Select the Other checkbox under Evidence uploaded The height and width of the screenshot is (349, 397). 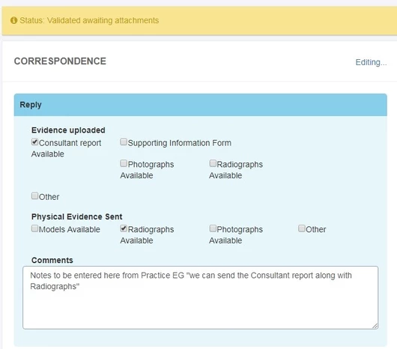click(x=34, y=196)
